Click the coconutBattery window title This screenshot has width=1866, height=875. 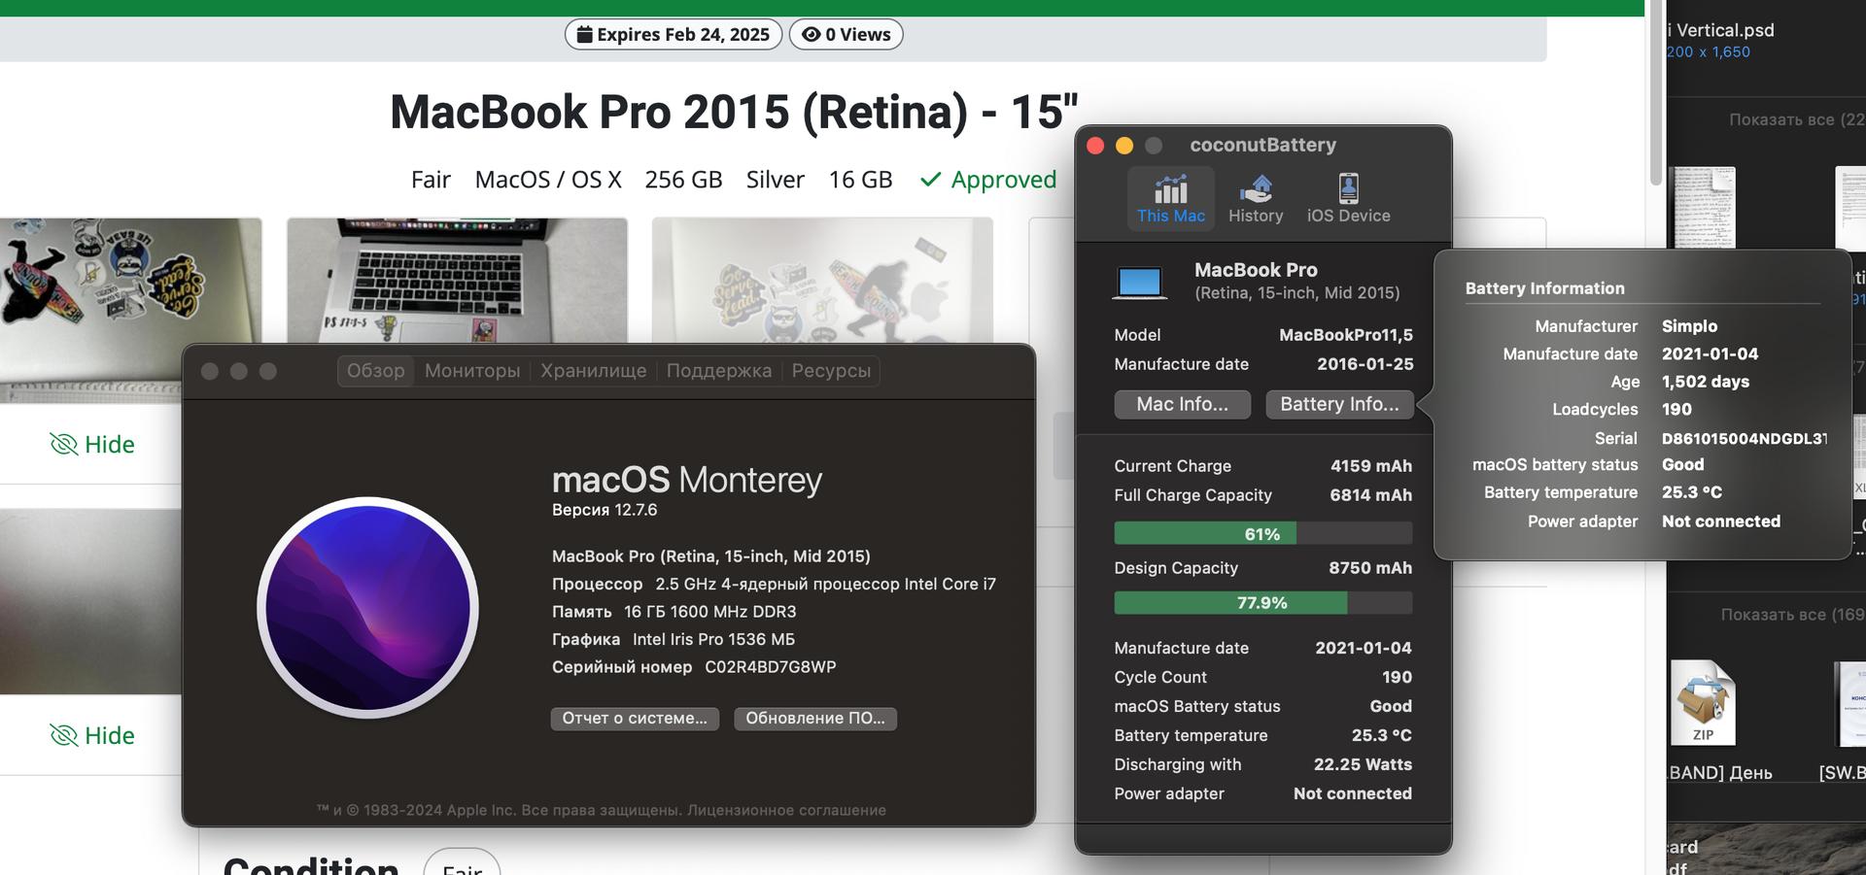1262,146
